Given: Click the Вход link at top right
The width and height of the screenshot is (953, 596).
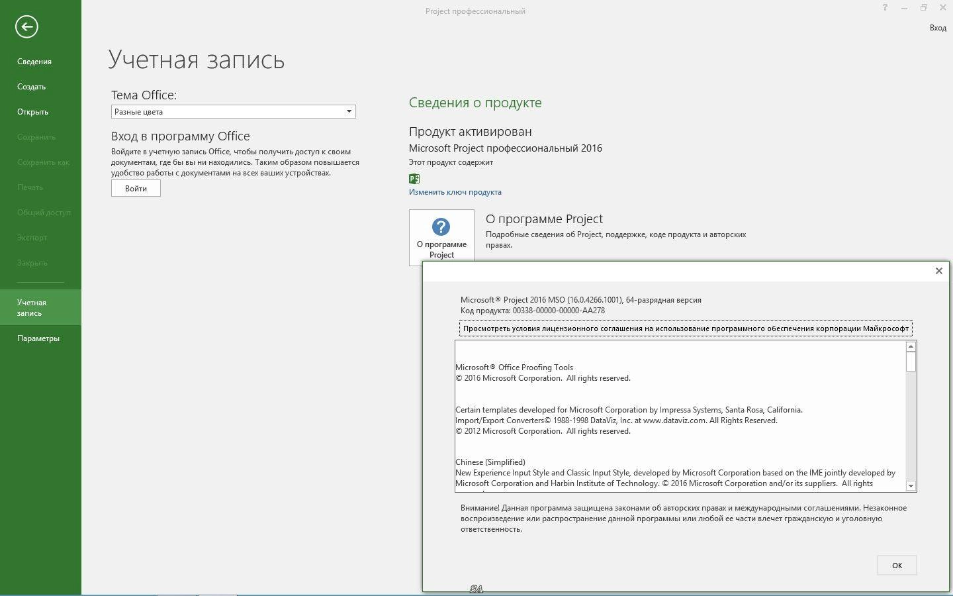Looking at the screenshot, I should pos(937,28).
